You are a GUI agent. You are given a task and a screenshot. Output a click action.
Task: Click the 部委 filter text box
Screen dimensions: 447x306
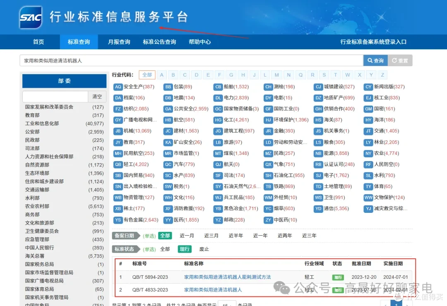[x=55, y=96]
